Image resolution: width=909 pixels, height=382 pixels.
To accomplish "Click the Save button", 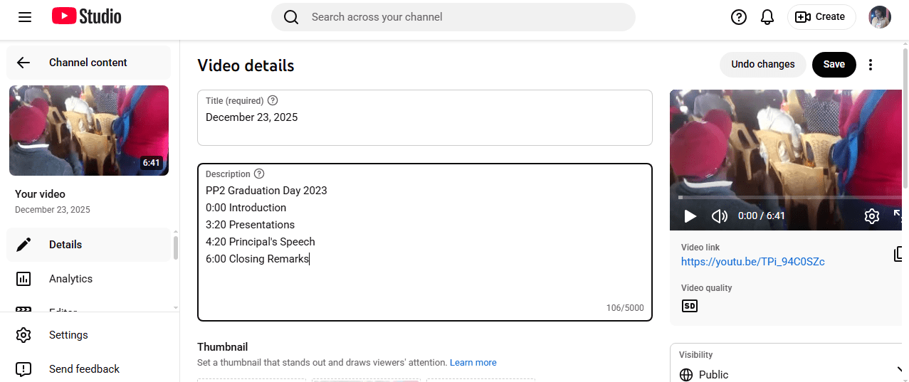I will coord(834,65).
